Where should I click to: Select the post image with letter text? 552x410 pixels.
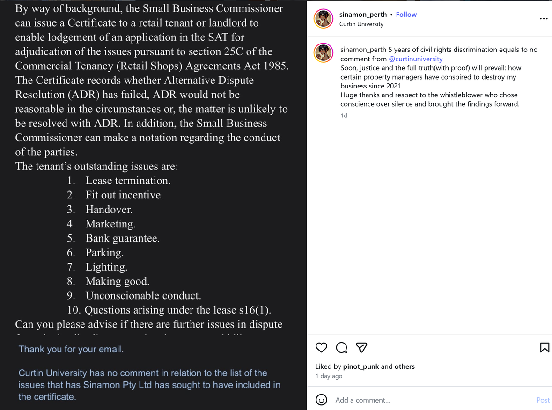[153, 205]
